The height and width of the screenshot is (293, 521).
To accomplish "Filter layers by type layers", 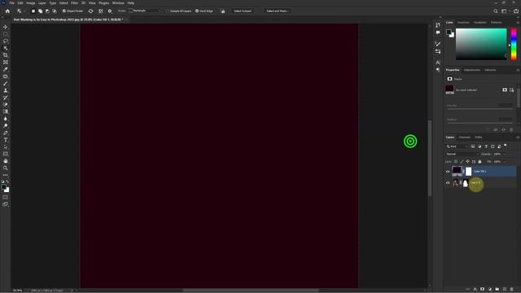I will click(x=486, y=146).
